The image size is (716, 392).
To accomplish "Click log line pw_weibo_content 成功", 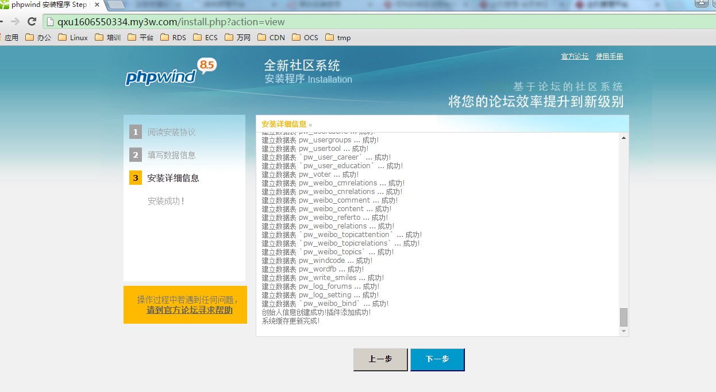I will 326,209.
